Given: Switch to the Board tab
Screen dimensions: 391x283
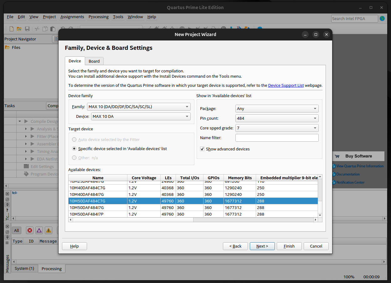Looking at the screenshot, I should (x=94, y=61).
